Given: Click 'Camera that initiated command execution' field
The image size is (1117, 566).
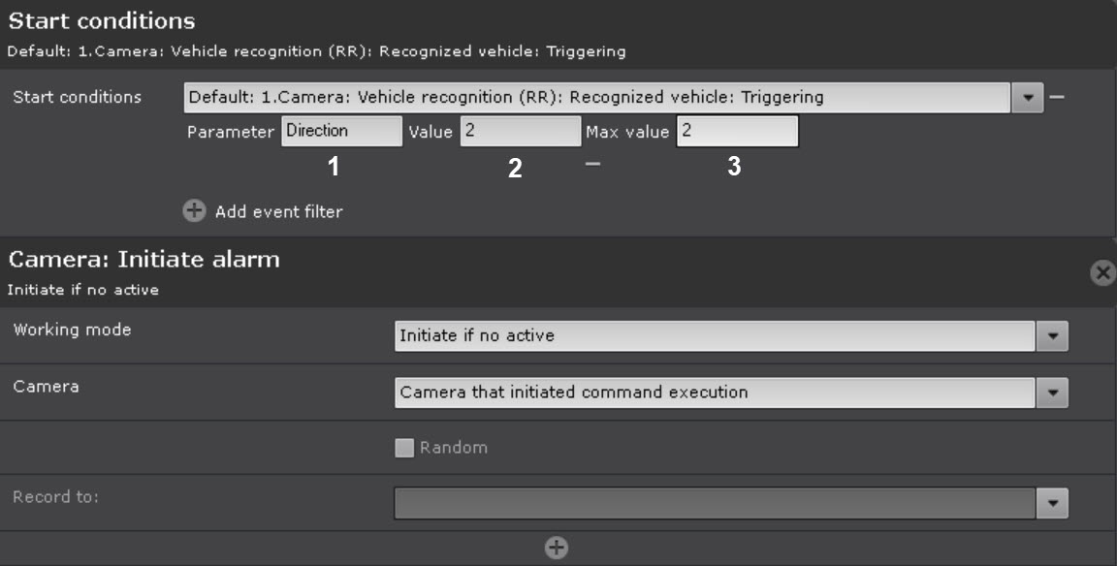Looking at the screenshot, I should (715, 393).
